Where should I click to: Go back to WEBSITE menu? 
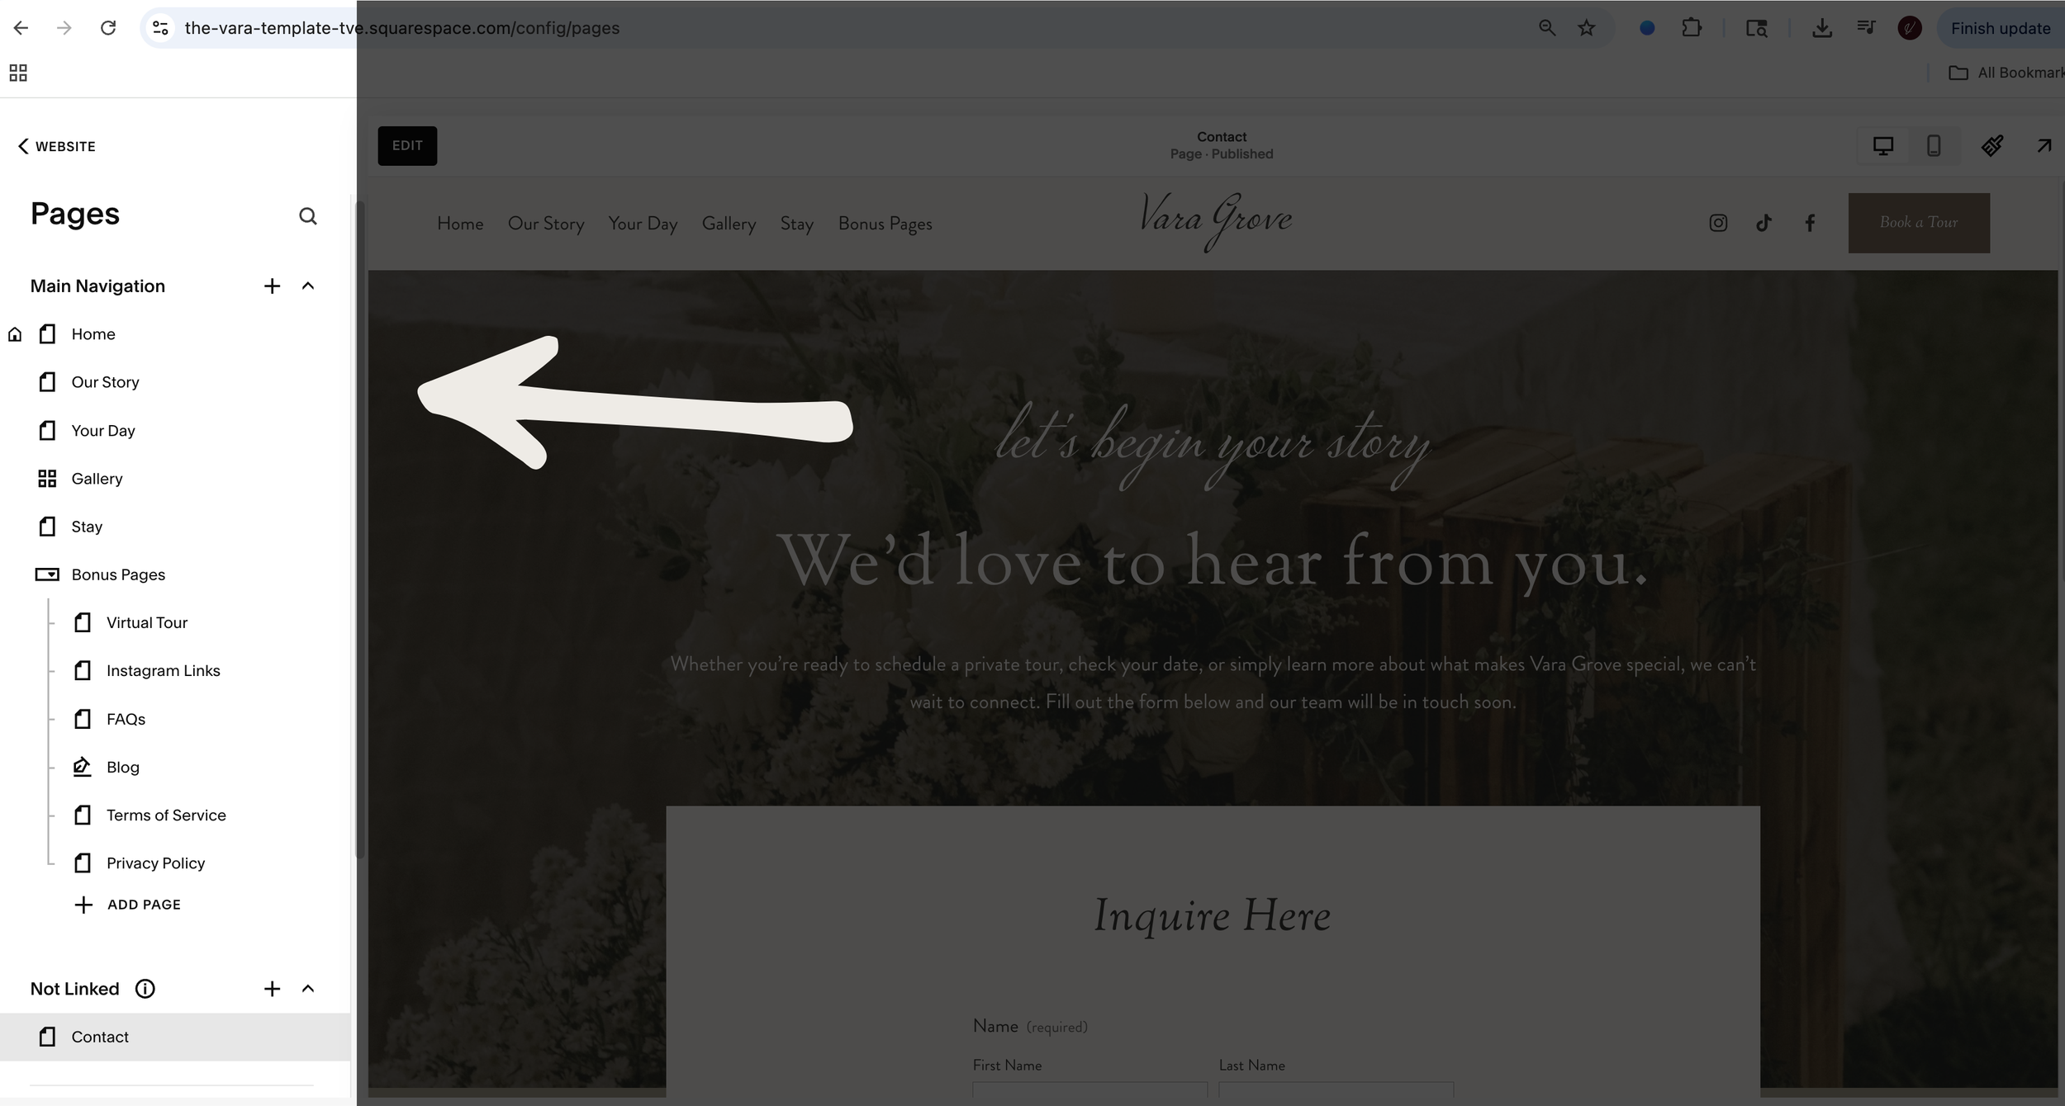click(x=56, y=146)
